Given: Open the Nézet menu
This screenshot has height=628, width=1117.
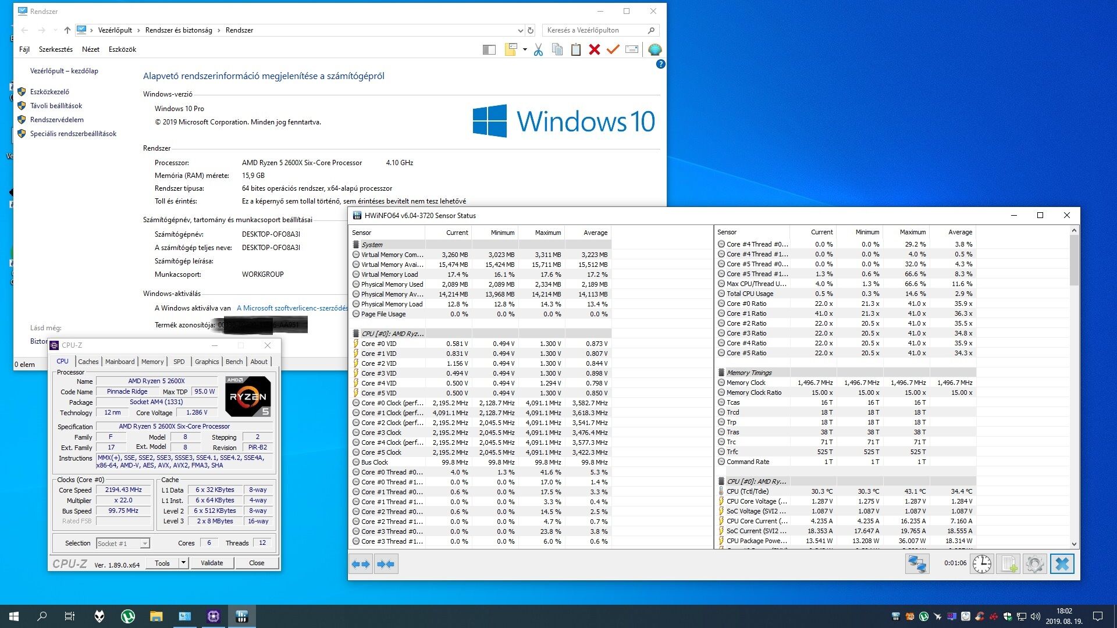Looking at the screenshot, I should (90, 49).
